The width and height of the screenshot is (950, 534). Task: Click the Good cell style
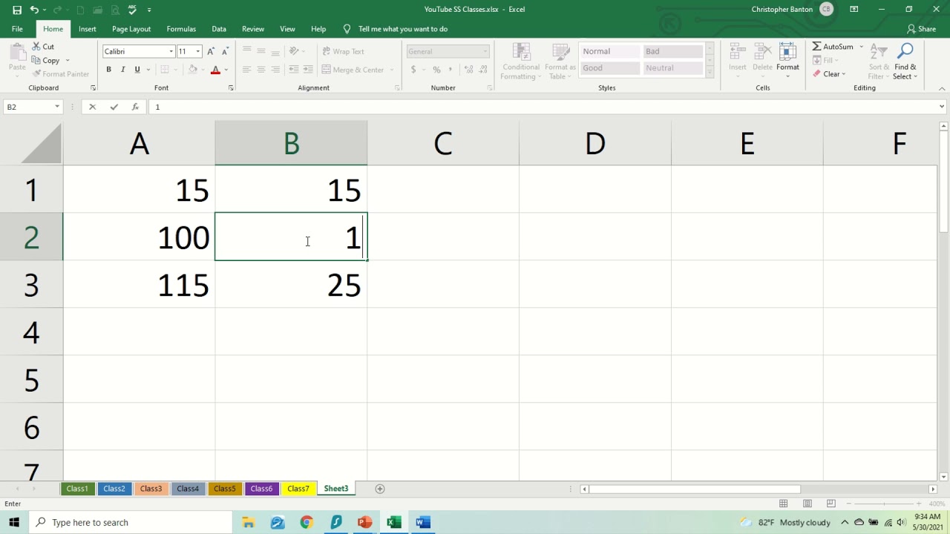coord(609,67)
